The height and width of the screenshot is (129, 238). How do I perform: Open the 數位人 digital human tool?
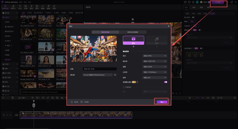click(13, 7)
